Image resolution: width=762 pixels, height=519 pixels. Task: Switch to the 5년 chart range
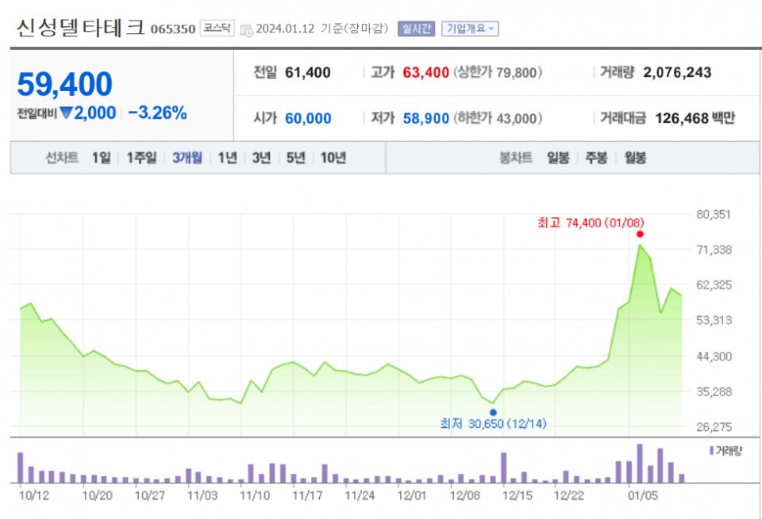[295, 158]
